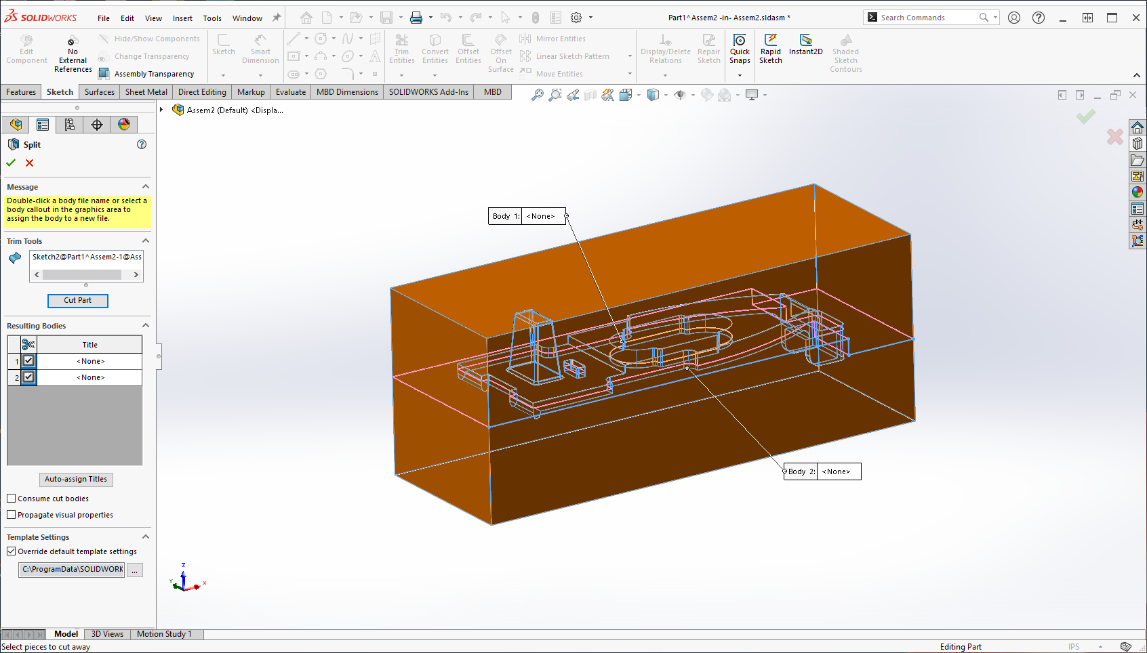Click the template browse ellipsis button
Image resolution: width=1147 pixels, height=653 pixels.
click(x=135, y=570)
